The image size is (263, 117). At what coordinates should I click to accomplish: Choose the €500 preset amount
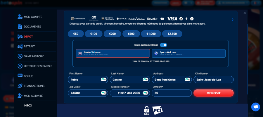click(x=131, y=34)
